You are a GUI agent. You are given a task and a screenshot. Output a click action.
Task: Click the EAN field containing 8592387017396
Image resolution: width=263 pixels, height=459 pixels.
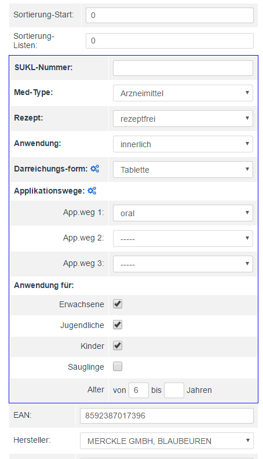coord(167,416)
